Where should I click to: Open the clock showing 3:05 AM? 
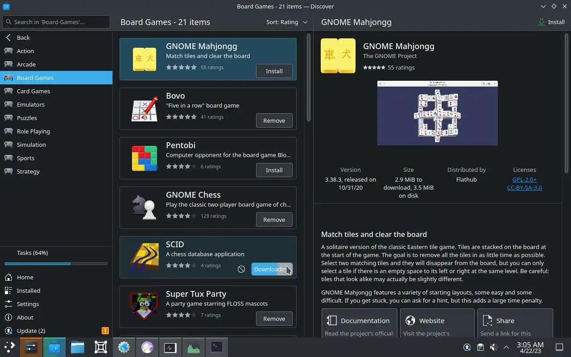point(530,347)
